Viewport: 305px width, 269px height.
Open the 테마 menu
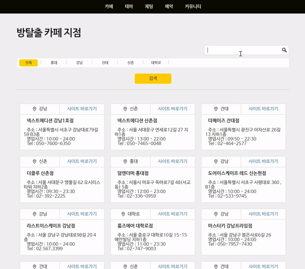tap(129, 6)
